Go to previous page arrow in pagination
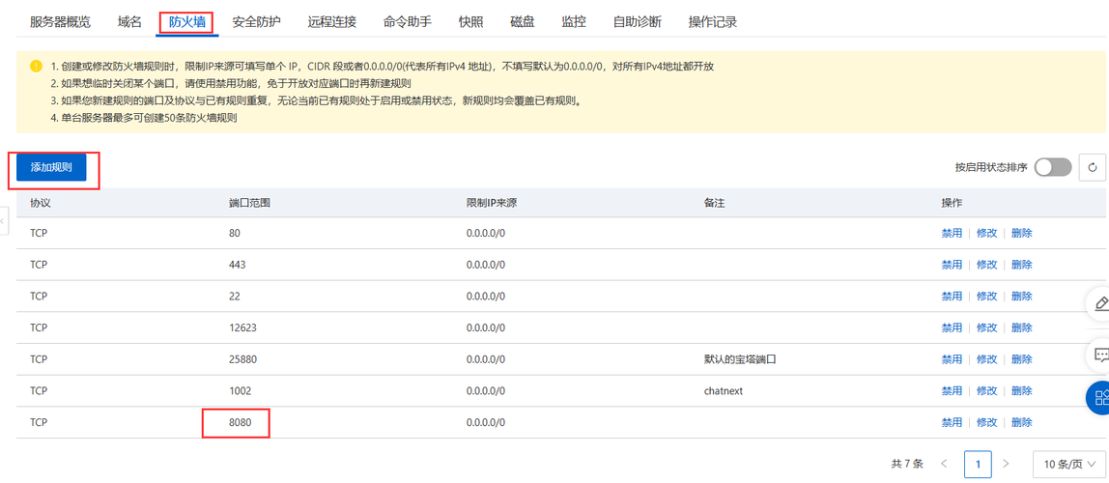 click(944, 465)
